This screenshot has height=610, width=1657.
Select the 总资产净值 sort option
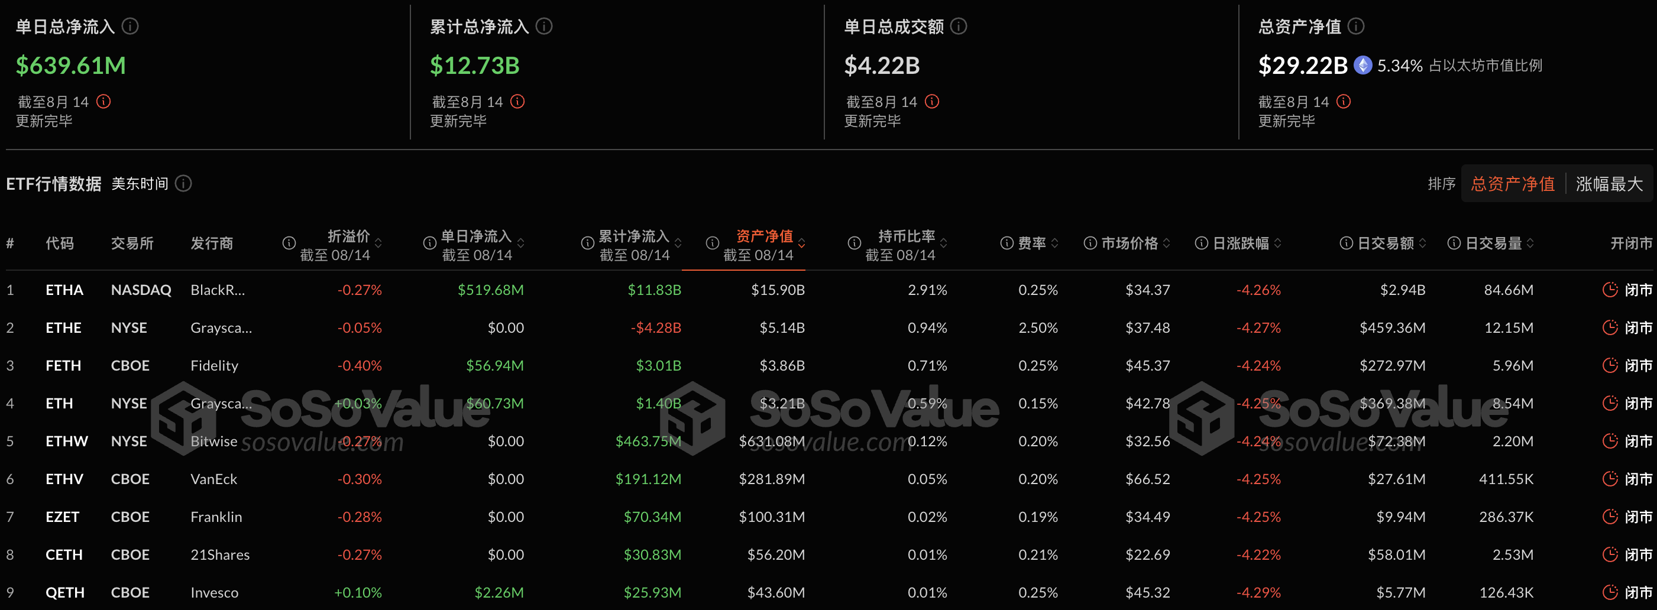(x=1513, y=183)
